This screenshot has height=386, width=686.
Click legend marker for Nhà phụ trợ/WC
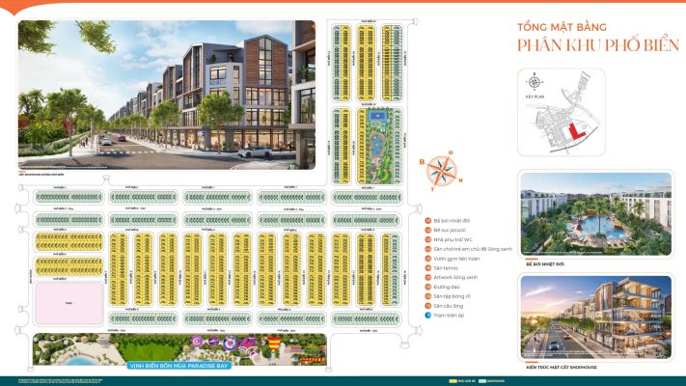click(x=427, y=239)
